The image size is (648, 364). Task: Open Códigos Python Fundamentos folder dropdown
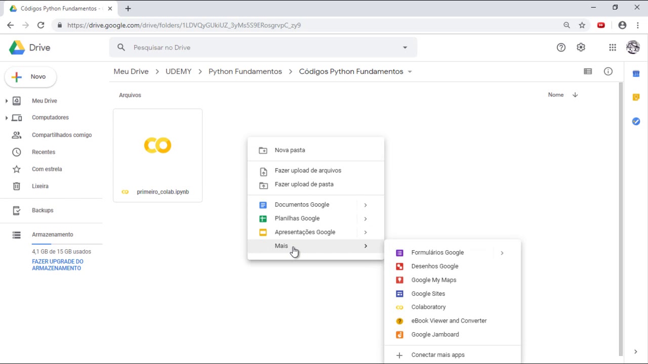pyautogui.click(x=410, y=72)
